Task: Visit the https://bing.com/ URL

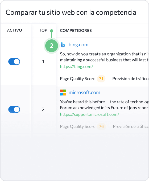Action: (x=77, y=67)
